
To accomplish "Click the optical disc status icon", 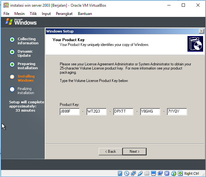I will pyautogui.click(x=127, y=173).
